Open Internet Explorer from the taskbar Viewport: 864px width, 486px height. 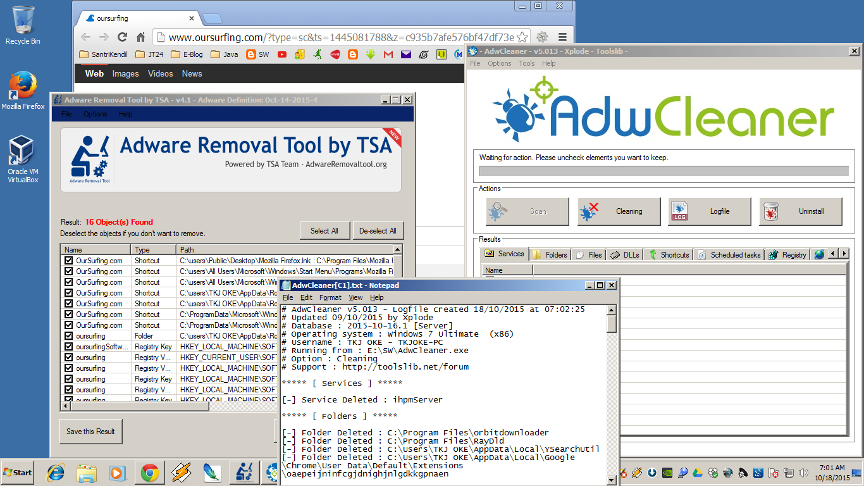click(x=56, y=472)
